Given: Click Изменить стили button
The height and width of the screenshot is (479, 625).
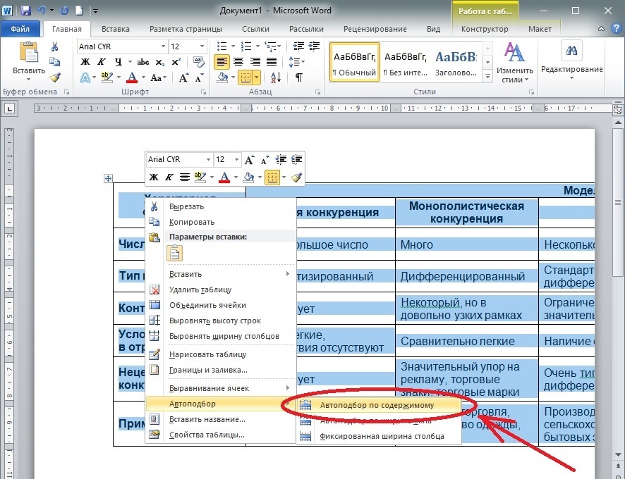Looking at the screenshot, I should pyautogui.click(x=514, y=62).
